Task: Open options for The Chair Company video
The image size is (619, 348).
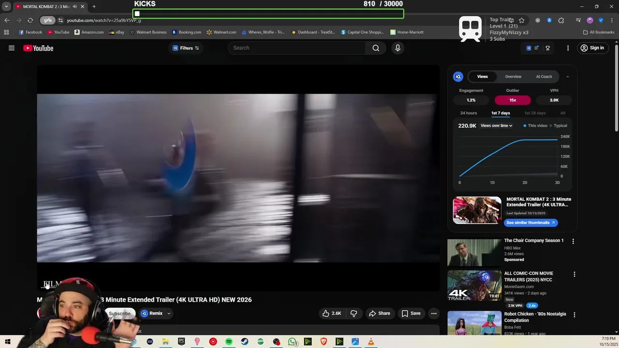Action: point(573,241)
